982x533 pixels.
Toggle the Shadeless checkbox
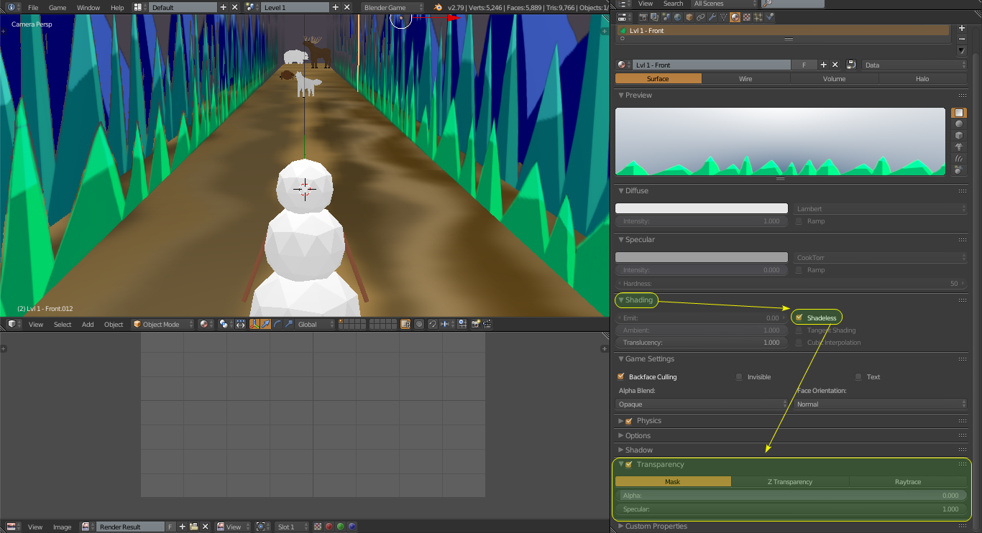(799, 318)
